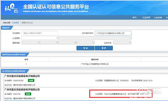168x101 pixels.
Task: Click the 有效 badge beside 0063708
Action: point(28,94)
